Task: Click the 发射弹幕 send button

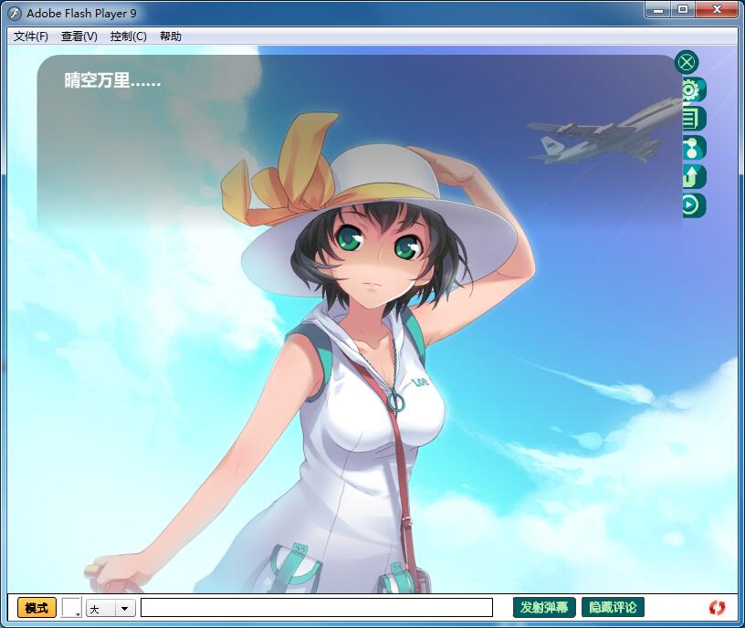Action: pos(544,607)
